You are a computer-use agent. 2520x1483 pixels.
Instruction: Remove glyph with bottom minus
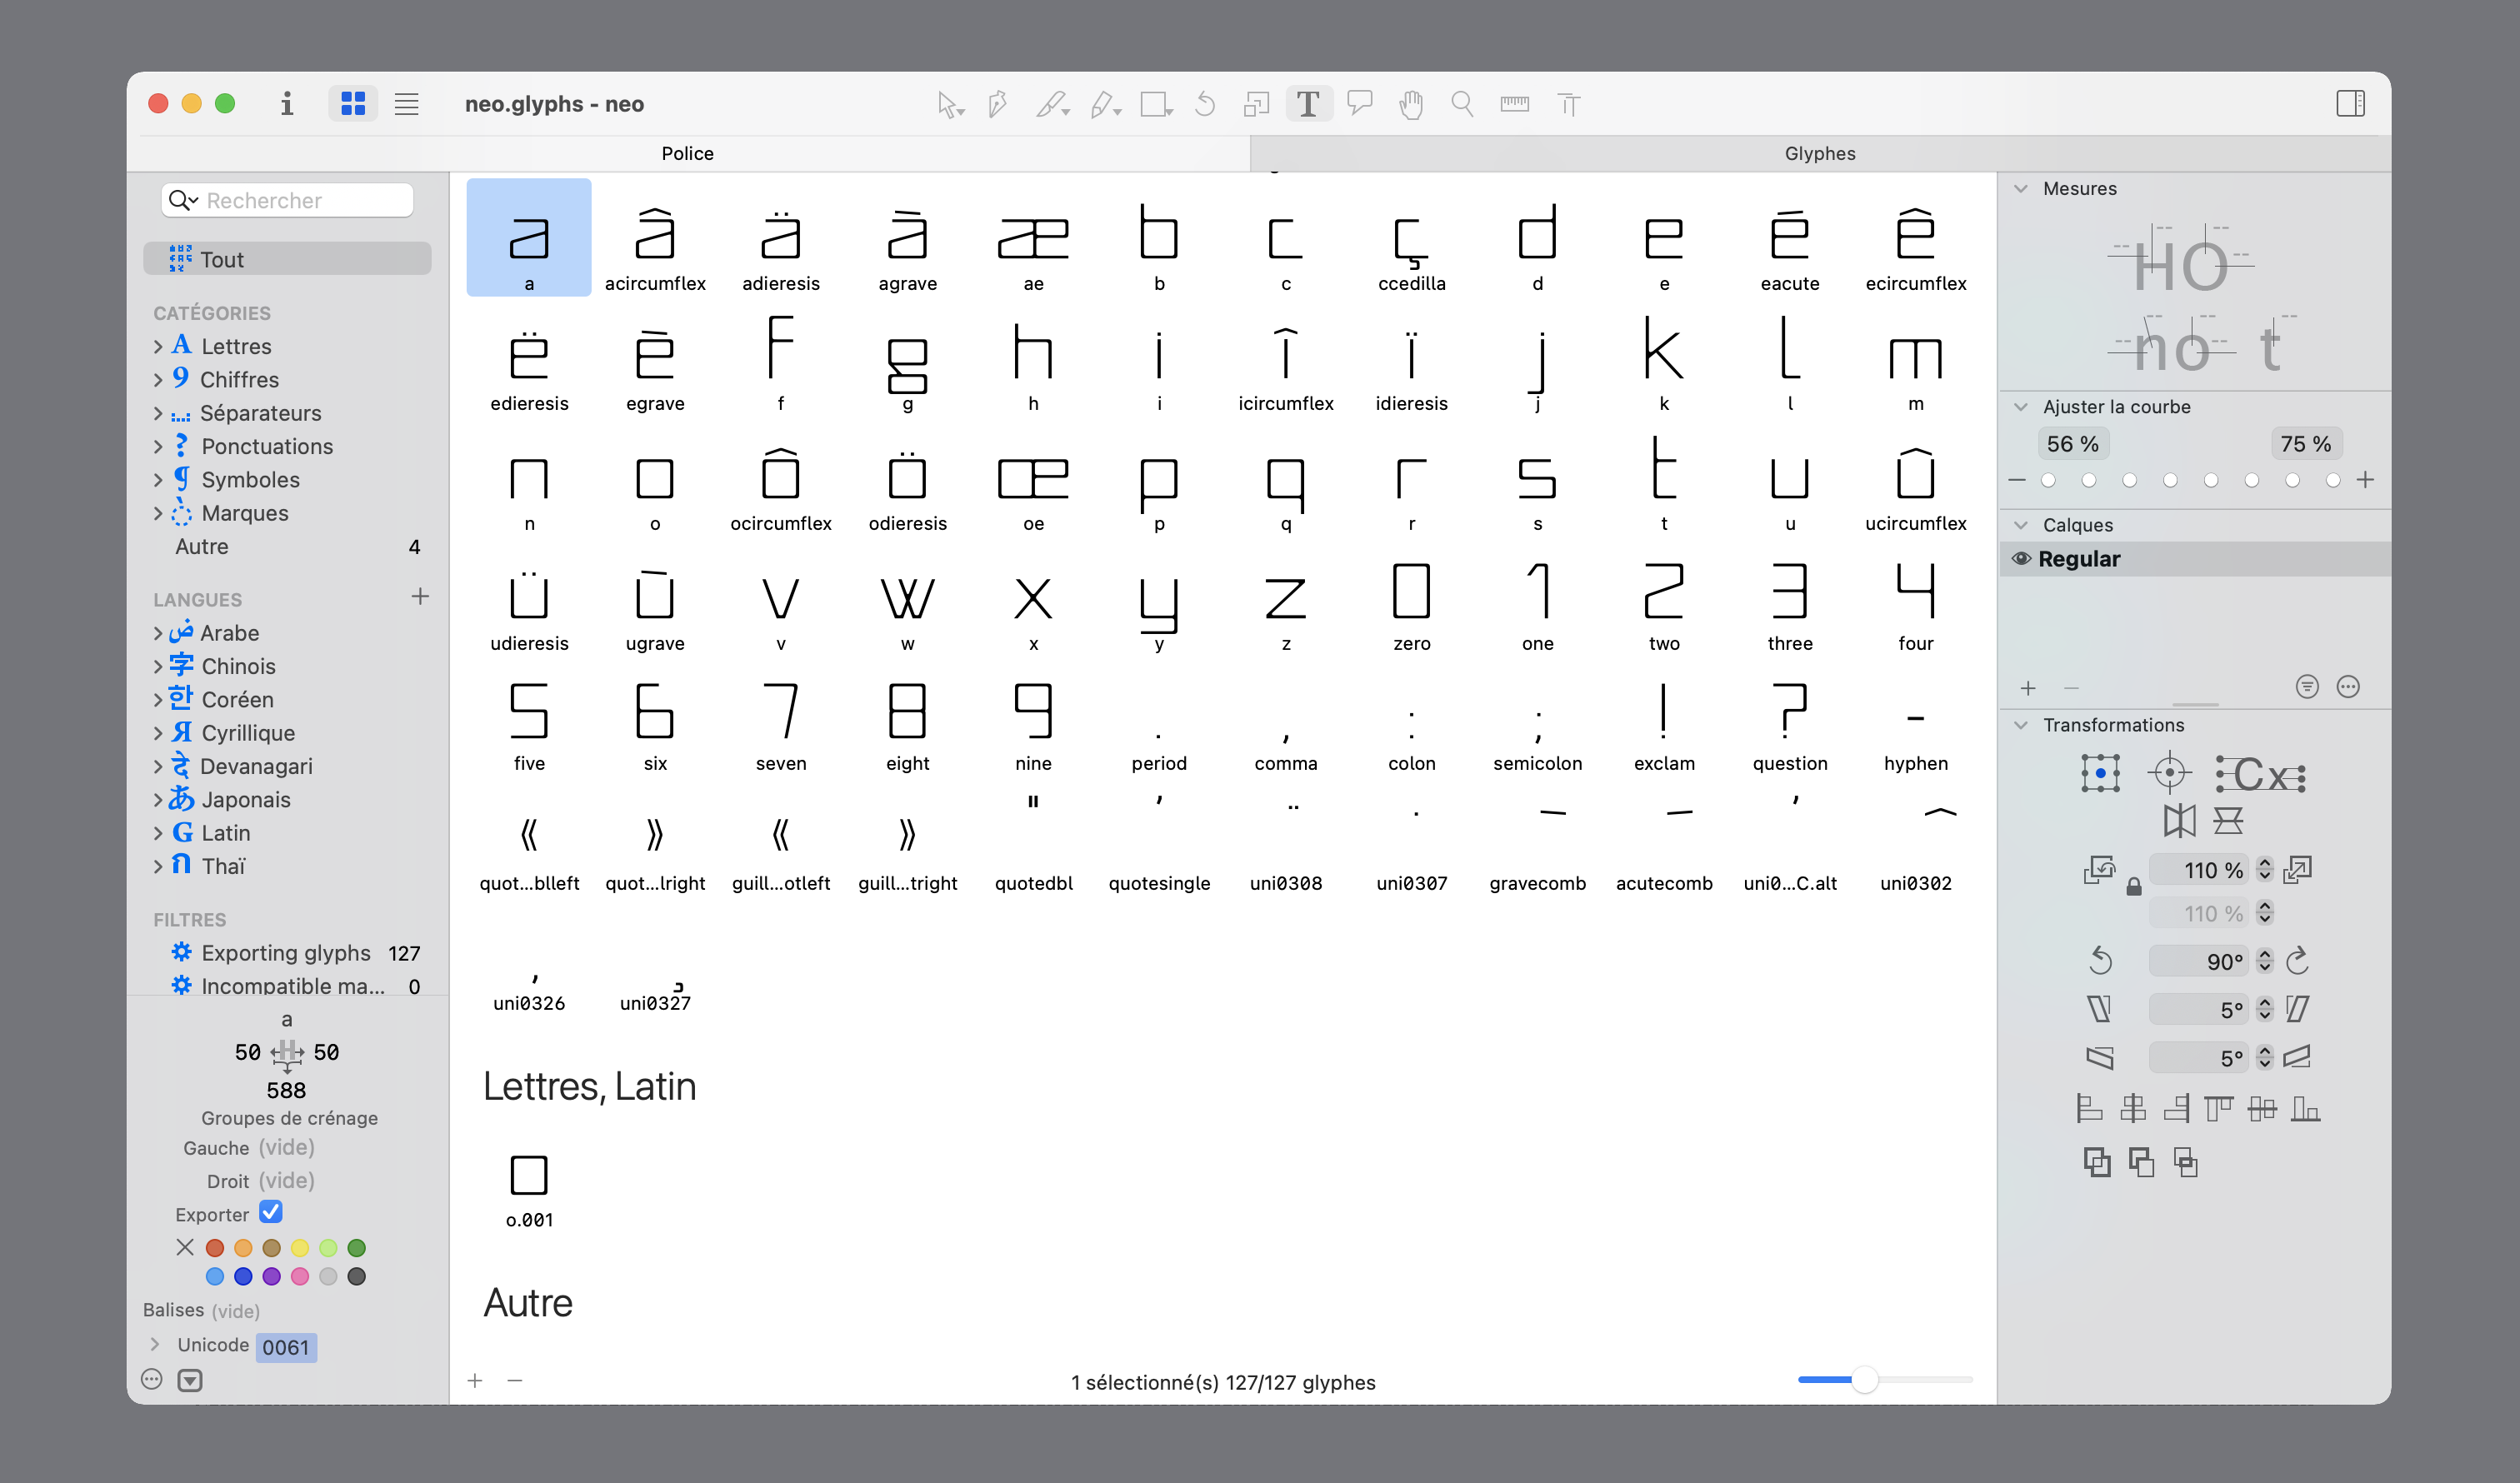click(515, 1381)
